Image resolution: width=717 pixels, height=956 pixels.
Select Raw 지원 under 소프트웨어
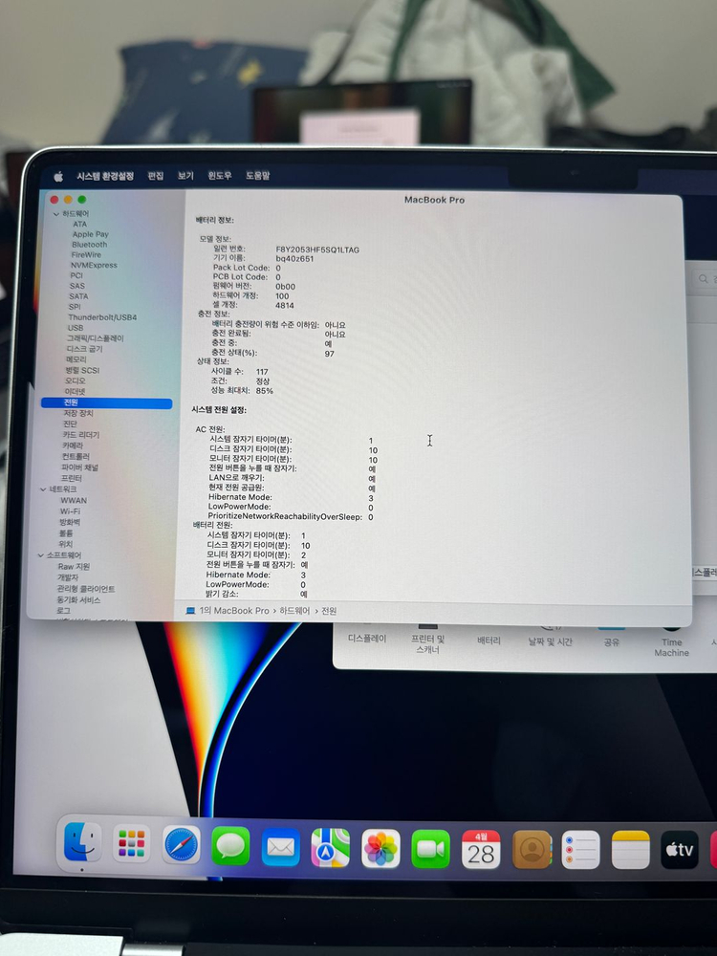click(x=74, y=566)
